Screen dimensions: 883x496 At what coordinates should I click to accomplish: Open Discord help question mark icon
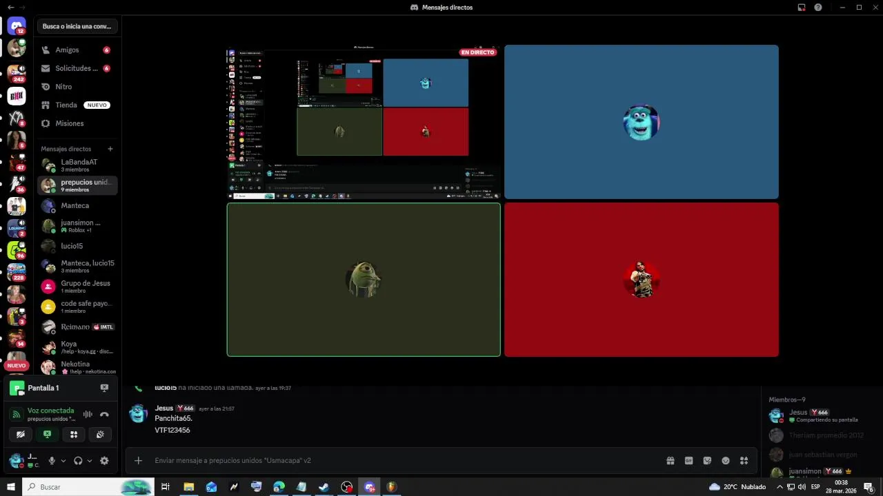pyautogui.click(x=818, y=7)
